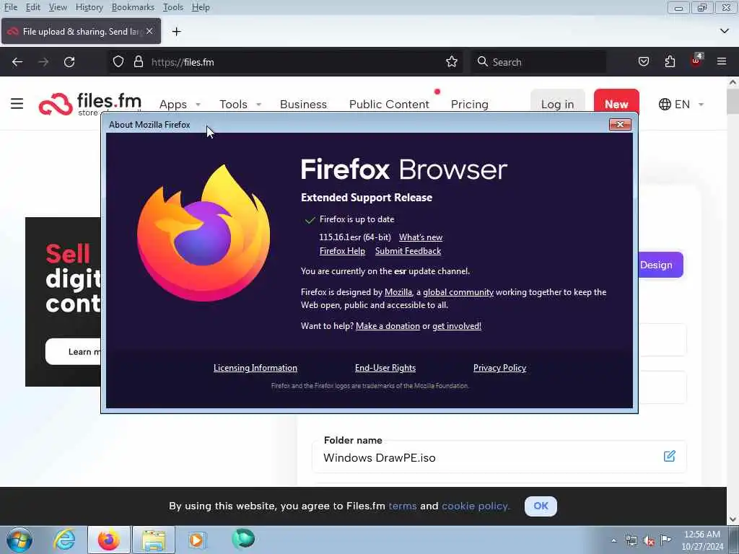Open the Firefox application hamburger menu
The image size is (739, 554).
click(x=722, y=61)
